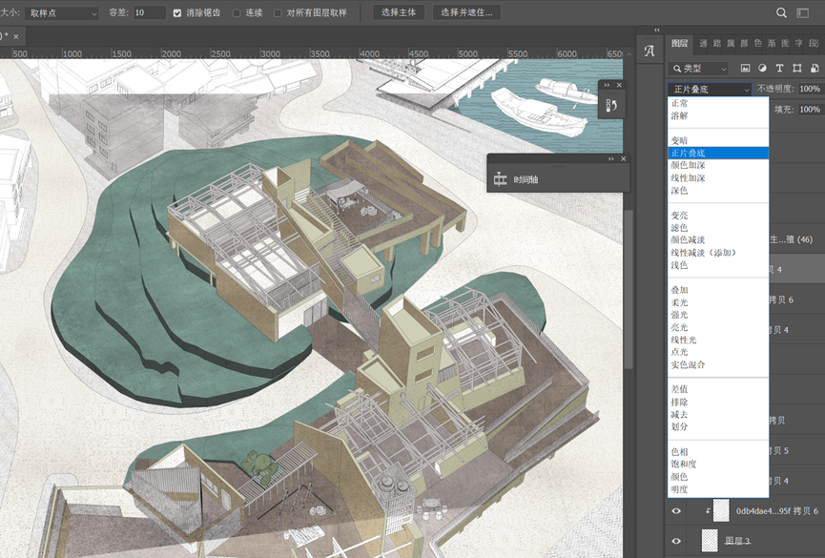
Task: Click the 选择并遮住 button
Action: click(x=466, y=13)
